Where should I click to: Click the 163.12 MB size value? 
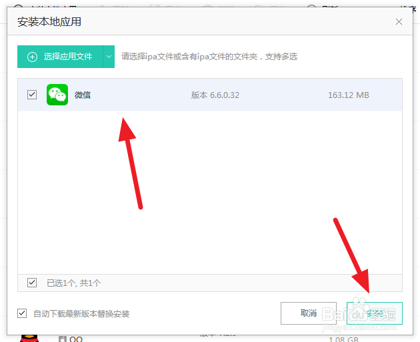coord(349,95)
